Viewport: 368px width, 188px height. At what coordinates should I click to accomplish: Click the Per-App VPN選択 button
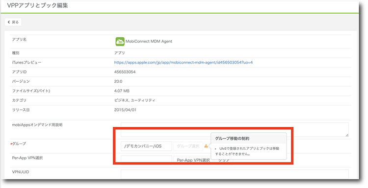(193, 160)
